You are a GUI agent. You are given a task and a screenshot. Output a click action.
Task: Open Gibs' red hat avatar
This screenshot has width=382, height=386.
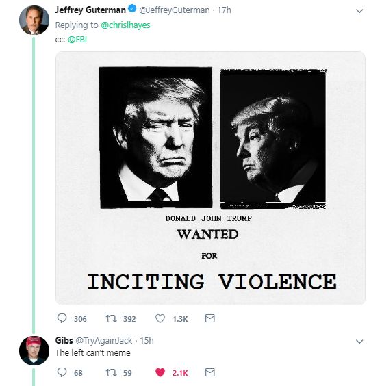click(x=34, y=350)
